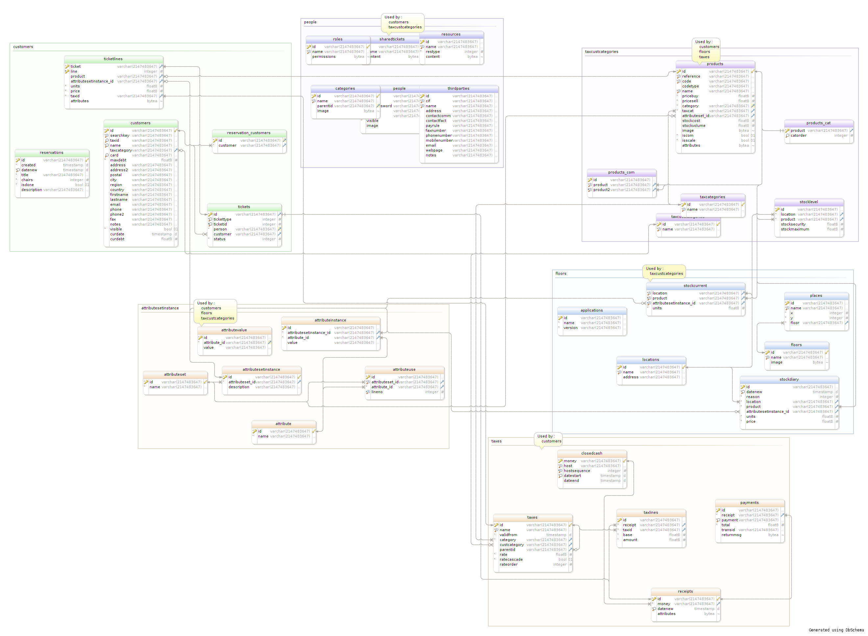Click the key icon for id in attributevalue
Viewport: 868px width, 636px height.
pyautogui.click(x=200, y=338)
